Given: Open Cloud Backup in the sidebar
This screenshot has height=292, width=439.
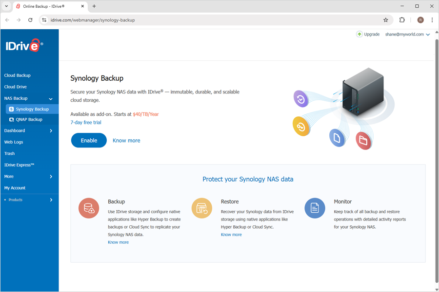Looking at the screenshot, I should (18, 75).
